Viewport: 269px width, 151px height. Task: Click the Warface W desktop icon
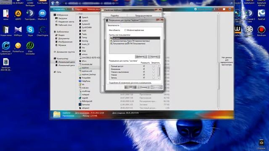click(238, 31)
